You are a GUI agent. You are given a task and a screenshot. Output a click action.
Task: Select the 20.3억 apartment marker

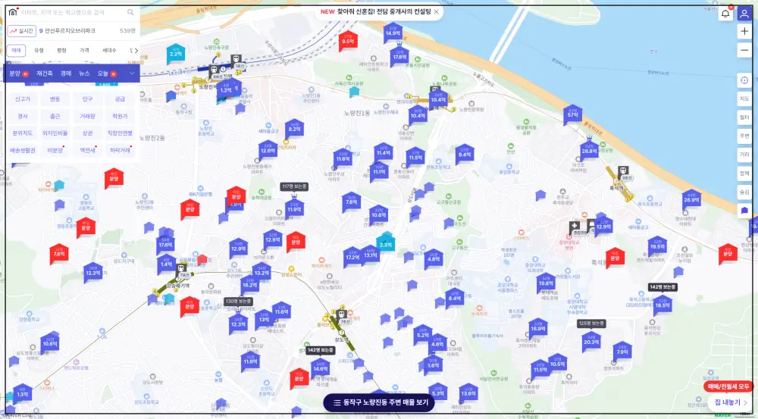point(591,341)
